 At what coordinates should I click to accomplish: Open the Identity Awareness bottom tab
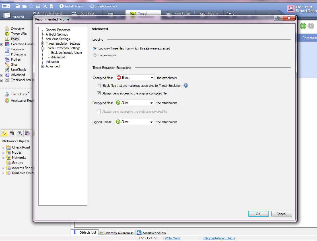click(x=117, y=233)
